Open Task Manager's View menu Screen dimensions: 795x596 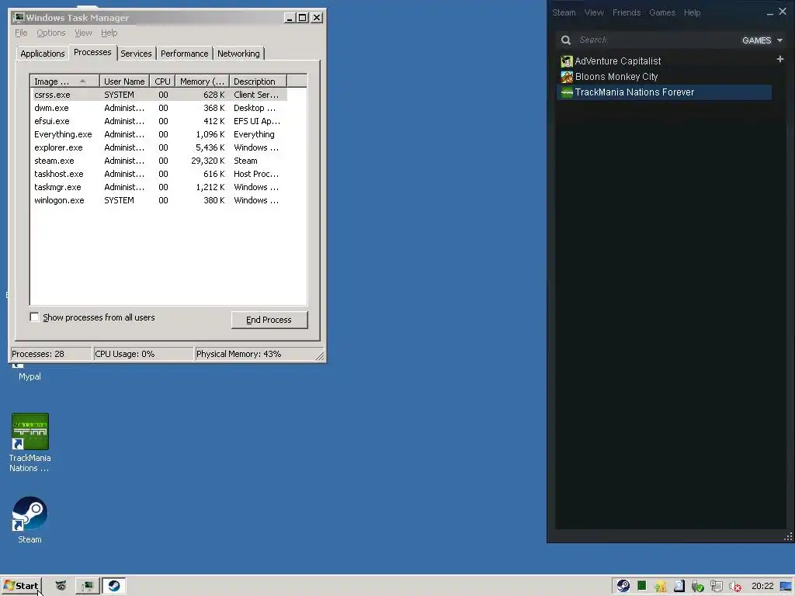click(83, 33)
